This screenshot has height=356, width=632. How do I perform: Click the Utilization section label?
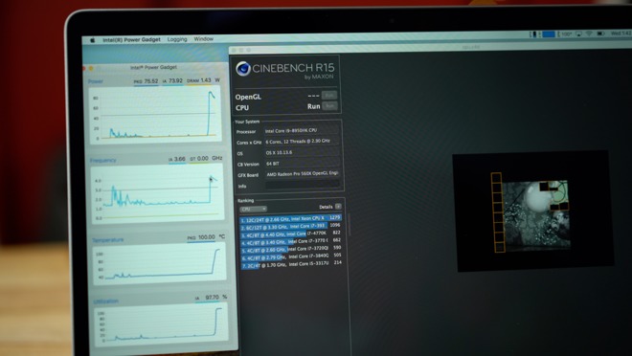click(x=105, y=301)
